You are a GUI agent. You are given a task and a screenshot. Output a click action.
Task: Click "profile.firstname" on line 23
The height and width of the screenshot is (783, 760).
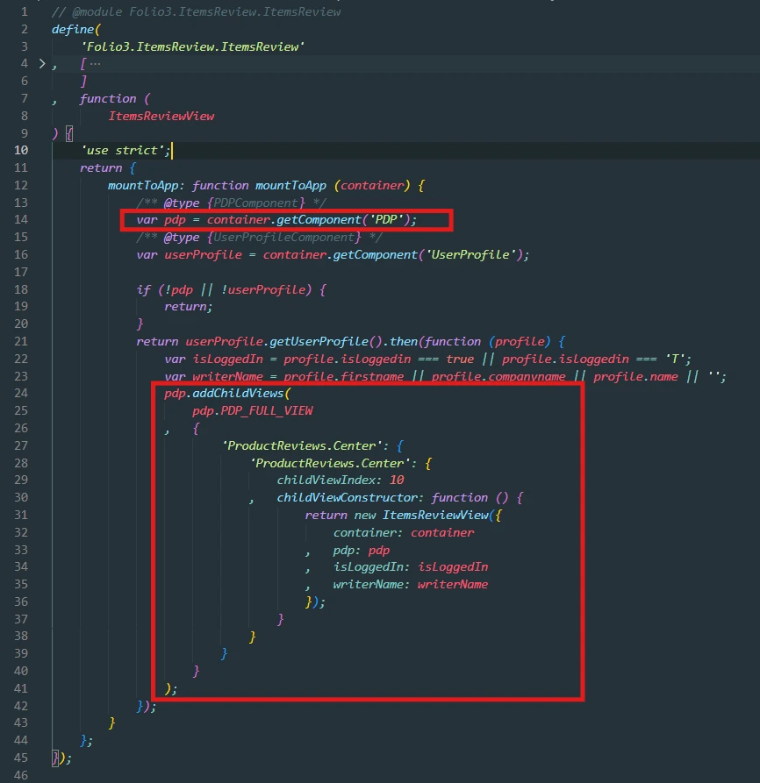click(344, 376)
